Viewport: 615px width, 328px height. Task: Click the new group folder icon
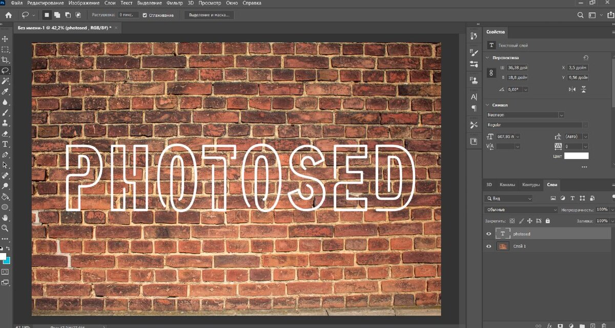(x=582, y=325)
